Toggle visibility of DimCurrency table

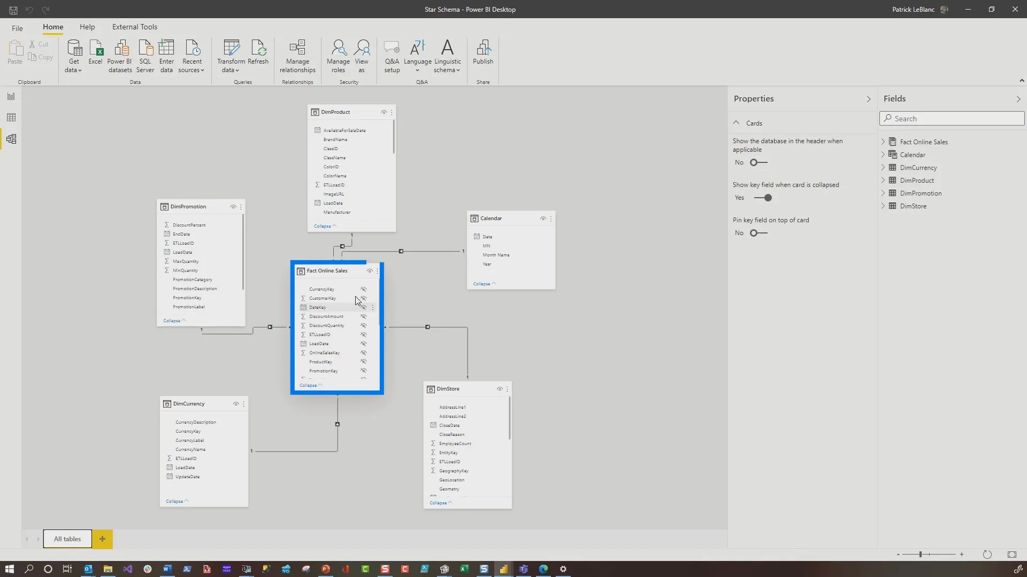click(x=236, y=404)
